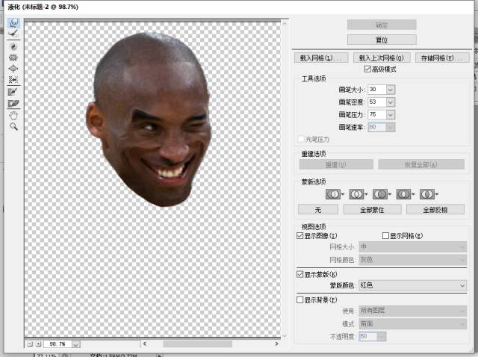Screen dimensions: 478x357
Task: Click the 不透明度 value field
Action: pos(368,336)
